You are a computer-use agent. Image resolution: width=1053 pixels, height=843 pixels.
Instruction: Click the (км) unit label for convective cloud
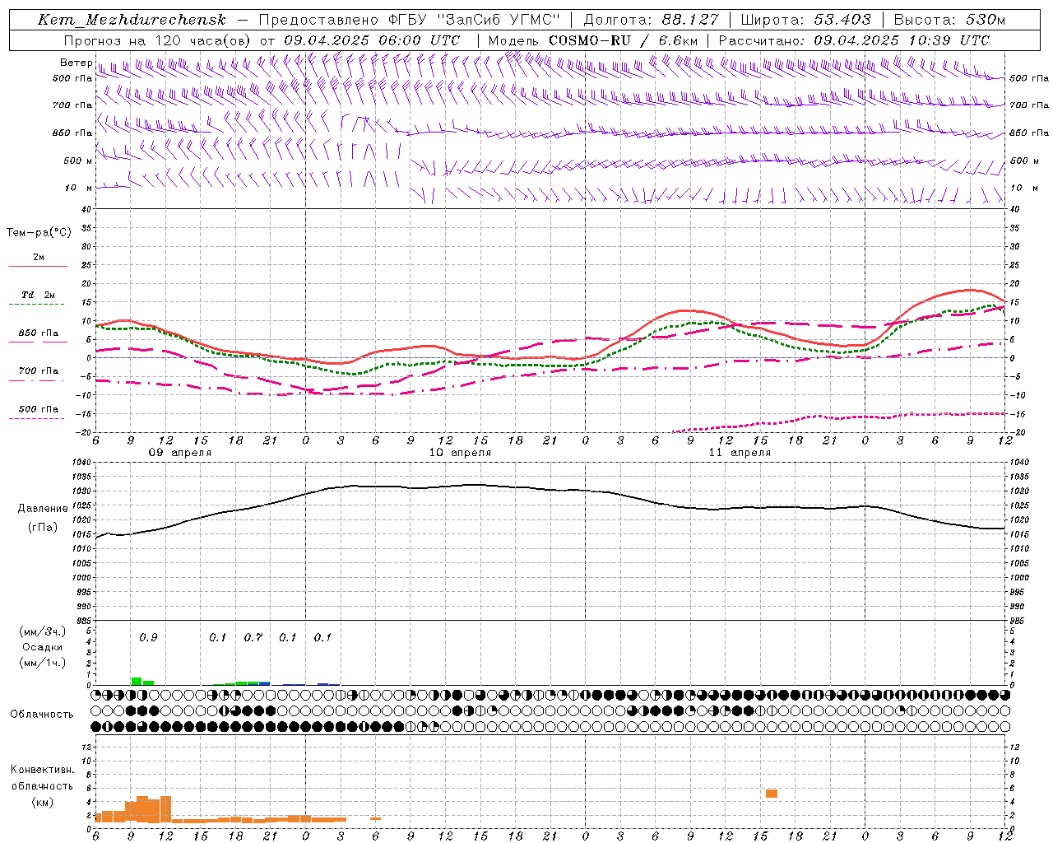click(x=42, y=802)
